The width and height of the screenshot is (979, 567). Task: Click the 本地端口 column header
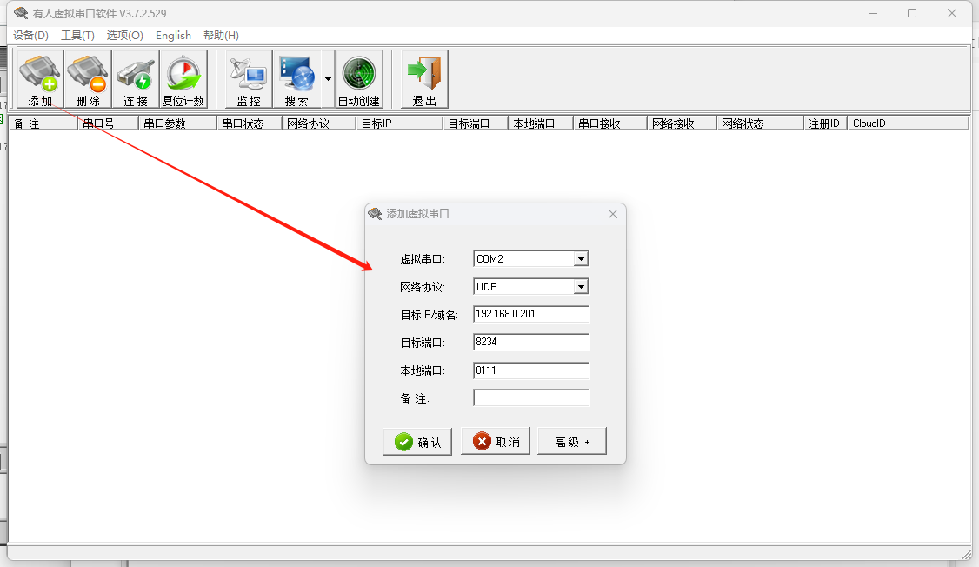pos(541,123)
